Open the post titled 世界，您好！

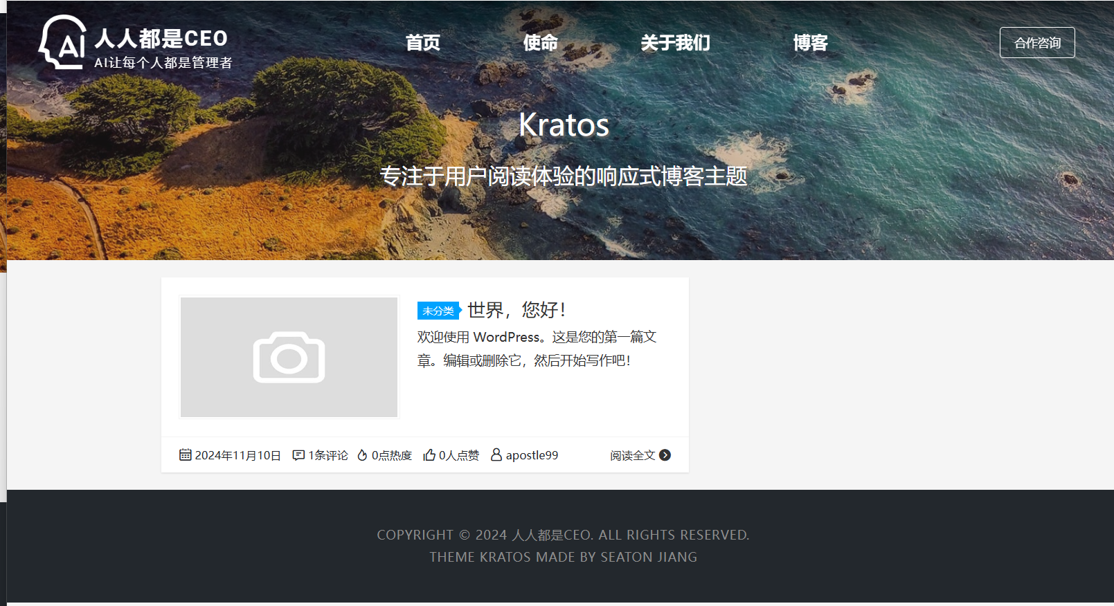point(516,310)
